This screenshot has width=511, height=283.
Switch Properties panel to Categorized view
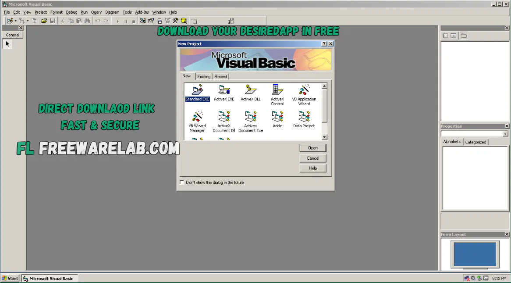(x=476, y=142)
